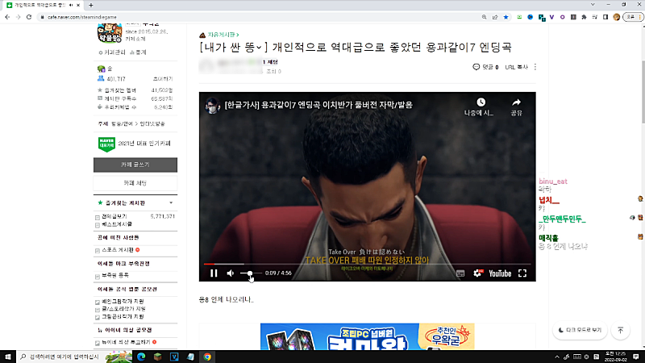This screenshot has height=363, width=645.
Task: Open the taskbar notification center icon
Action: (x=636, y=357)
